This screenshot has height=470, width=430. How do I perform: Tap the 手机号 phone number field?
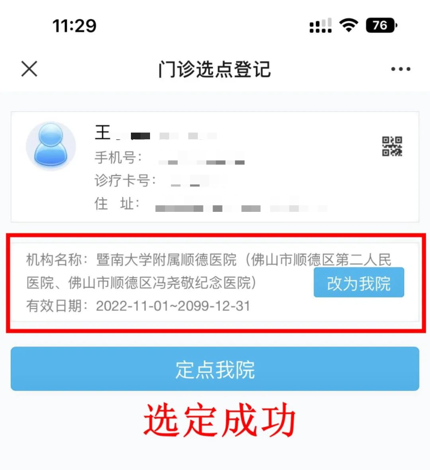170,157
